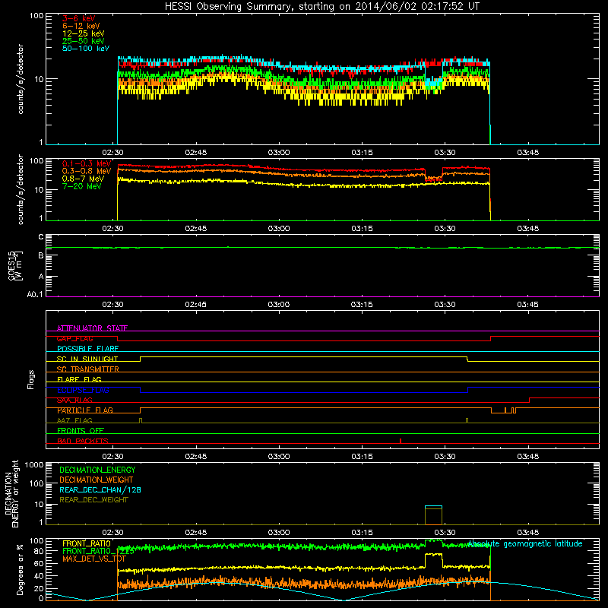Click the HESSI Observing Summary title text

click(322, 7)
